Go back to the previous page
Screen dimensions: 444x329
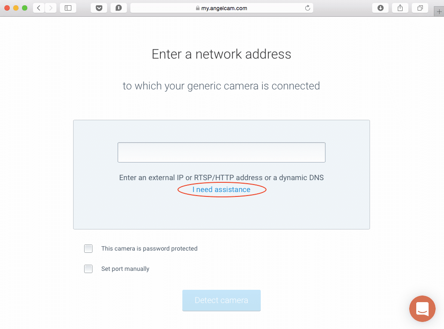click(x=39, y=8)
